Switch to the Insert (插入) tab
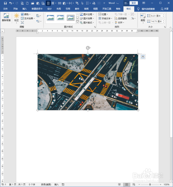Image resolution: width=173 pixels, height=187 pixels. [x=25, y=9]
